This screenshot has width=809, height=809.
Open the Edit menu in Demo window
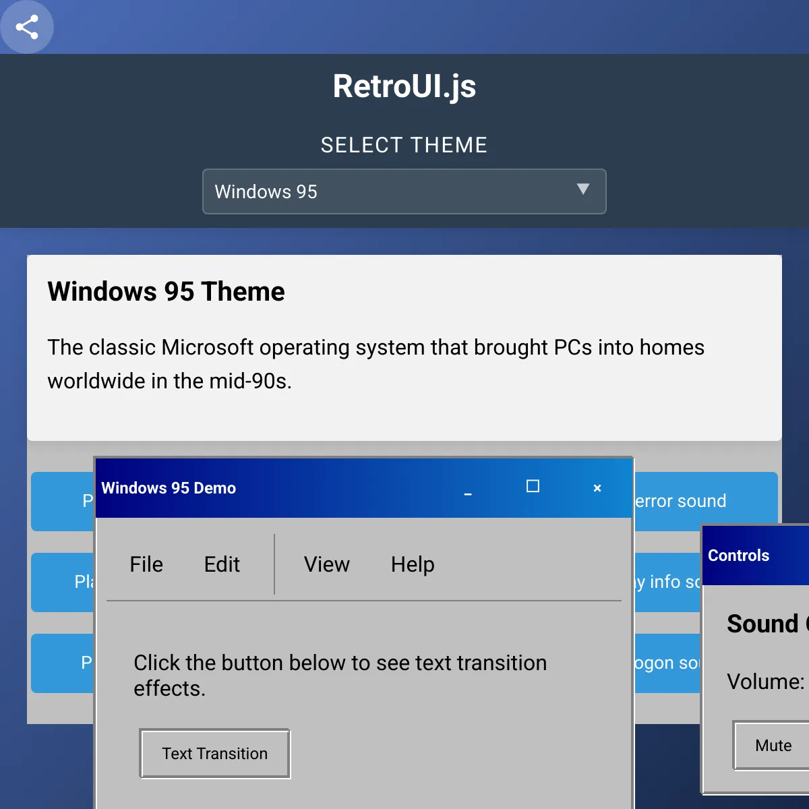(222, 564)
